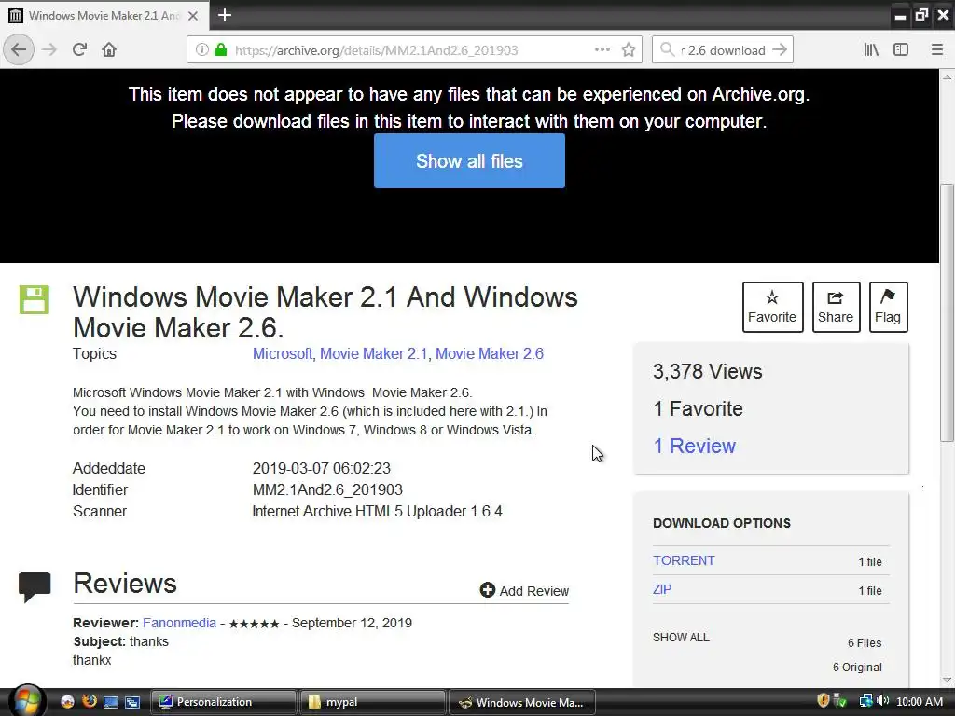The image size is (955, 716).
Task: Click the search magnifier icon
Action: (668, 50)
